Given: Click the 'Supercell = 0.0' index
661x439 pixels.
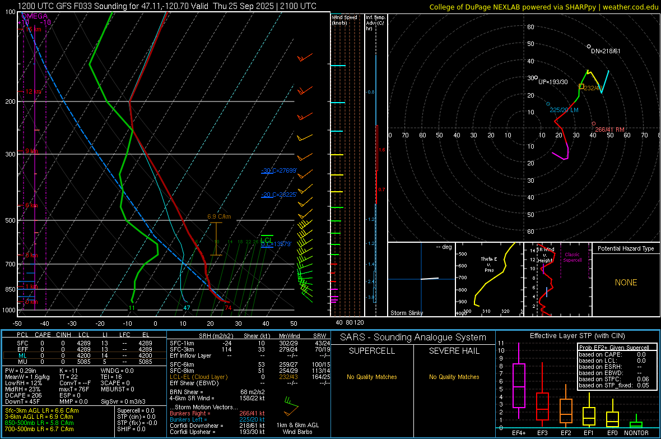Looking at the screenshot, I should coord(136,410).
